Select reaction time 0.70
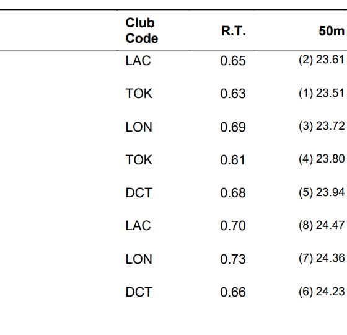This screenshot has height=335, width=347. point(233,226)
